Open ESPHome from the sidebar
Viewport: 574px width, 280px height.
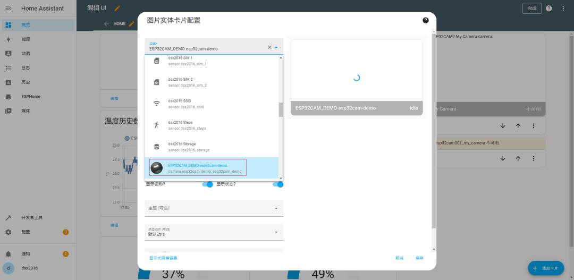coord(38,97)
